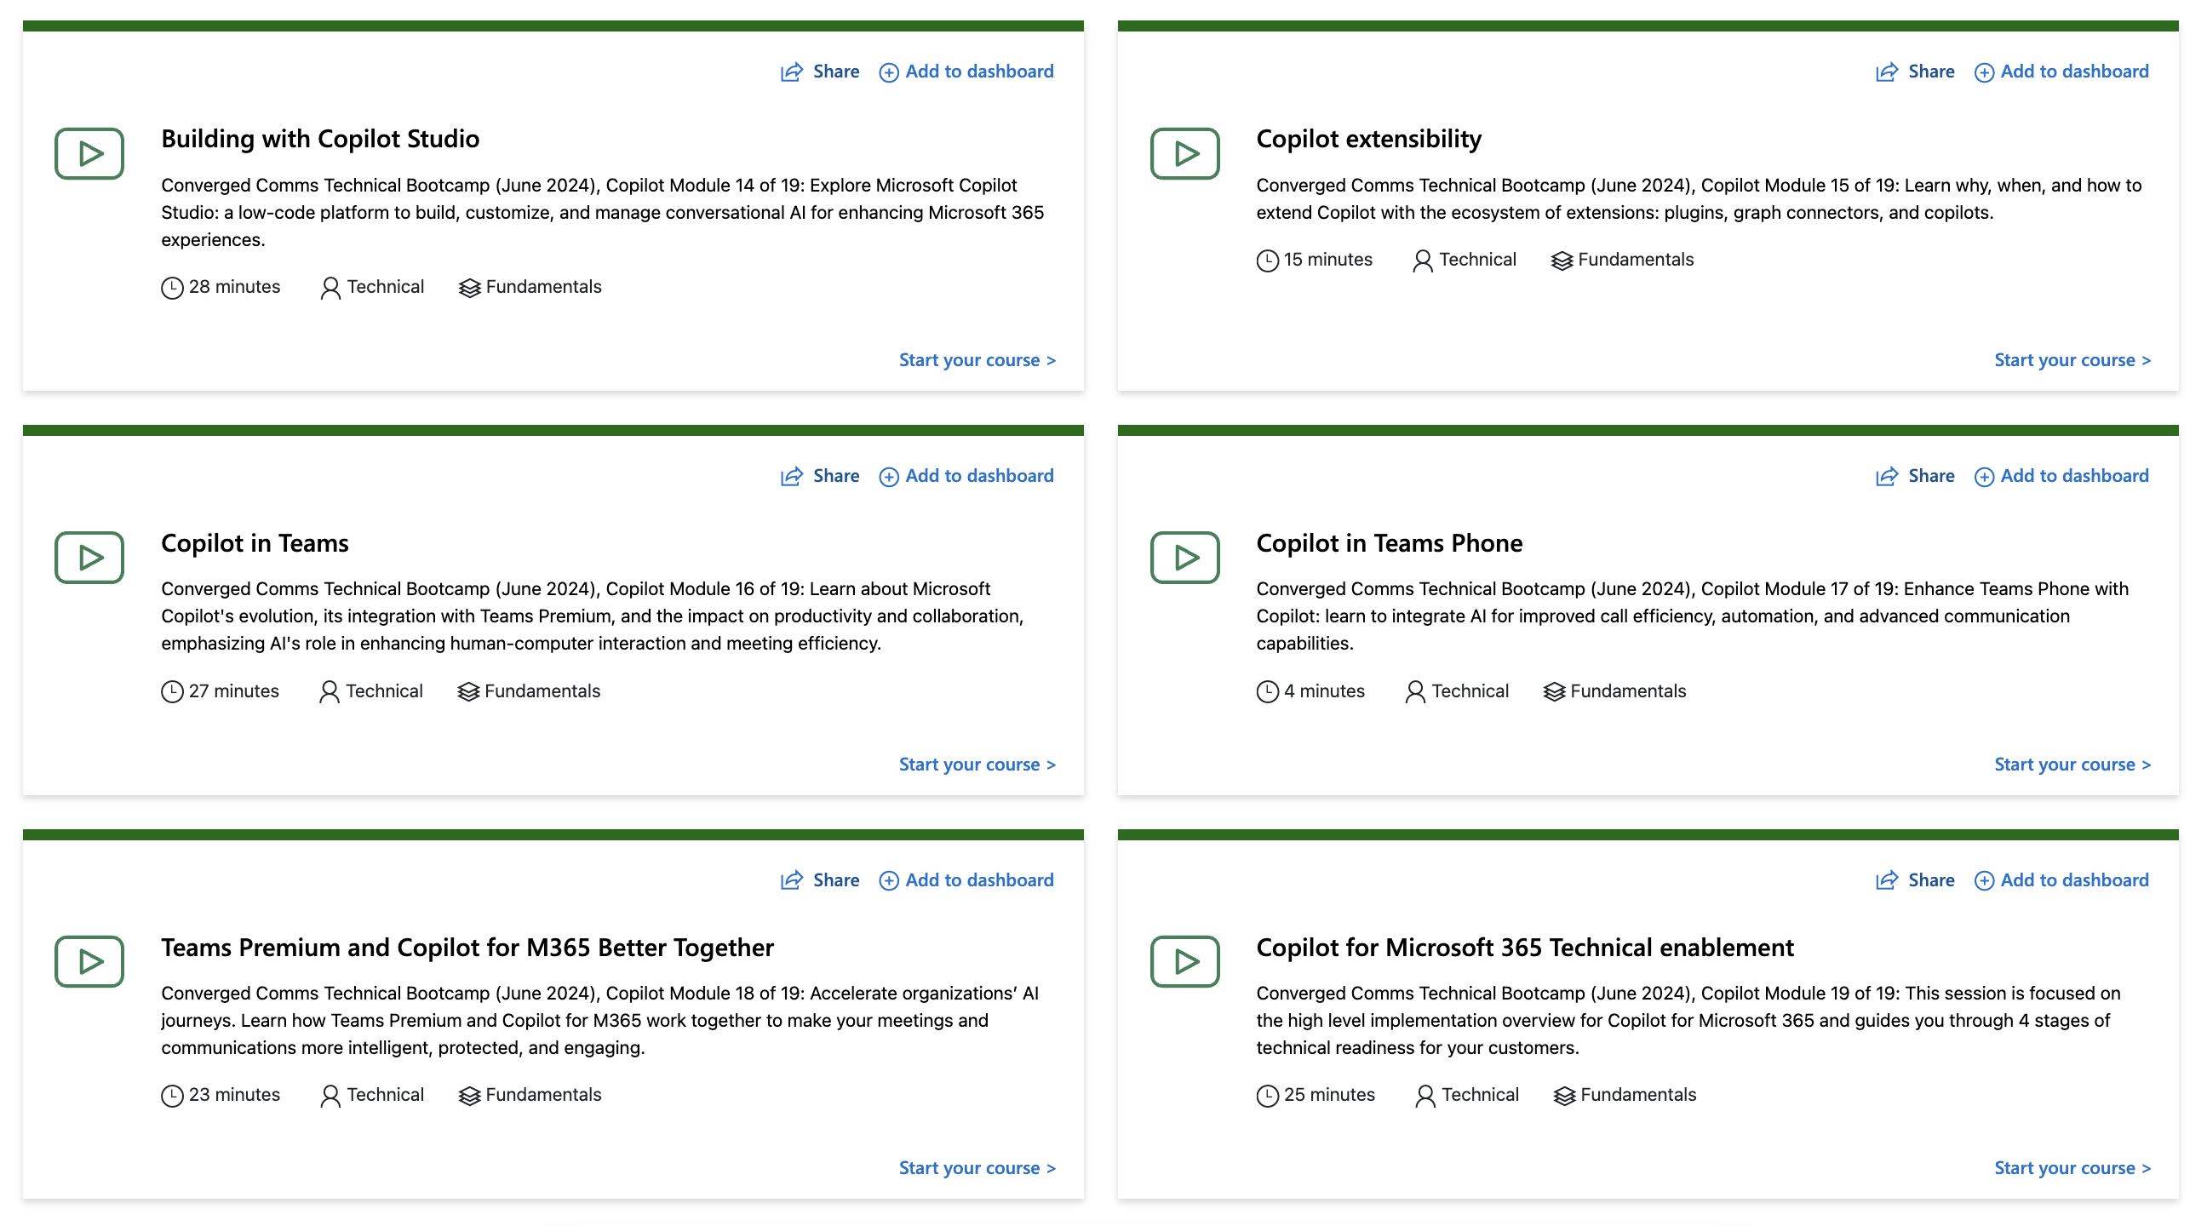Viewport: 2207px width, 1226px height.
Task: Click play icon for Copilot Technical enablement course
Action: pyautogui.click(x=1184, y=961)
